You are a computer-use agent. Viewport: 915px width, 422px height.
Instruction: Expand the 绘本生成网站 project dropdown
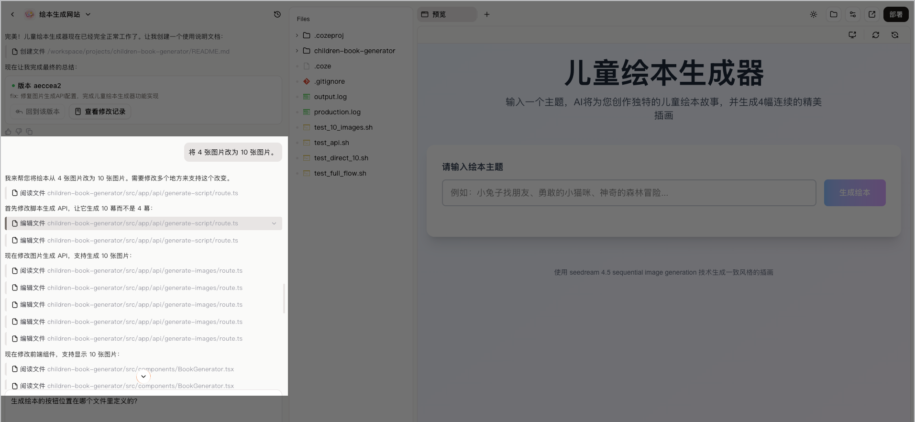coord(88,14)
